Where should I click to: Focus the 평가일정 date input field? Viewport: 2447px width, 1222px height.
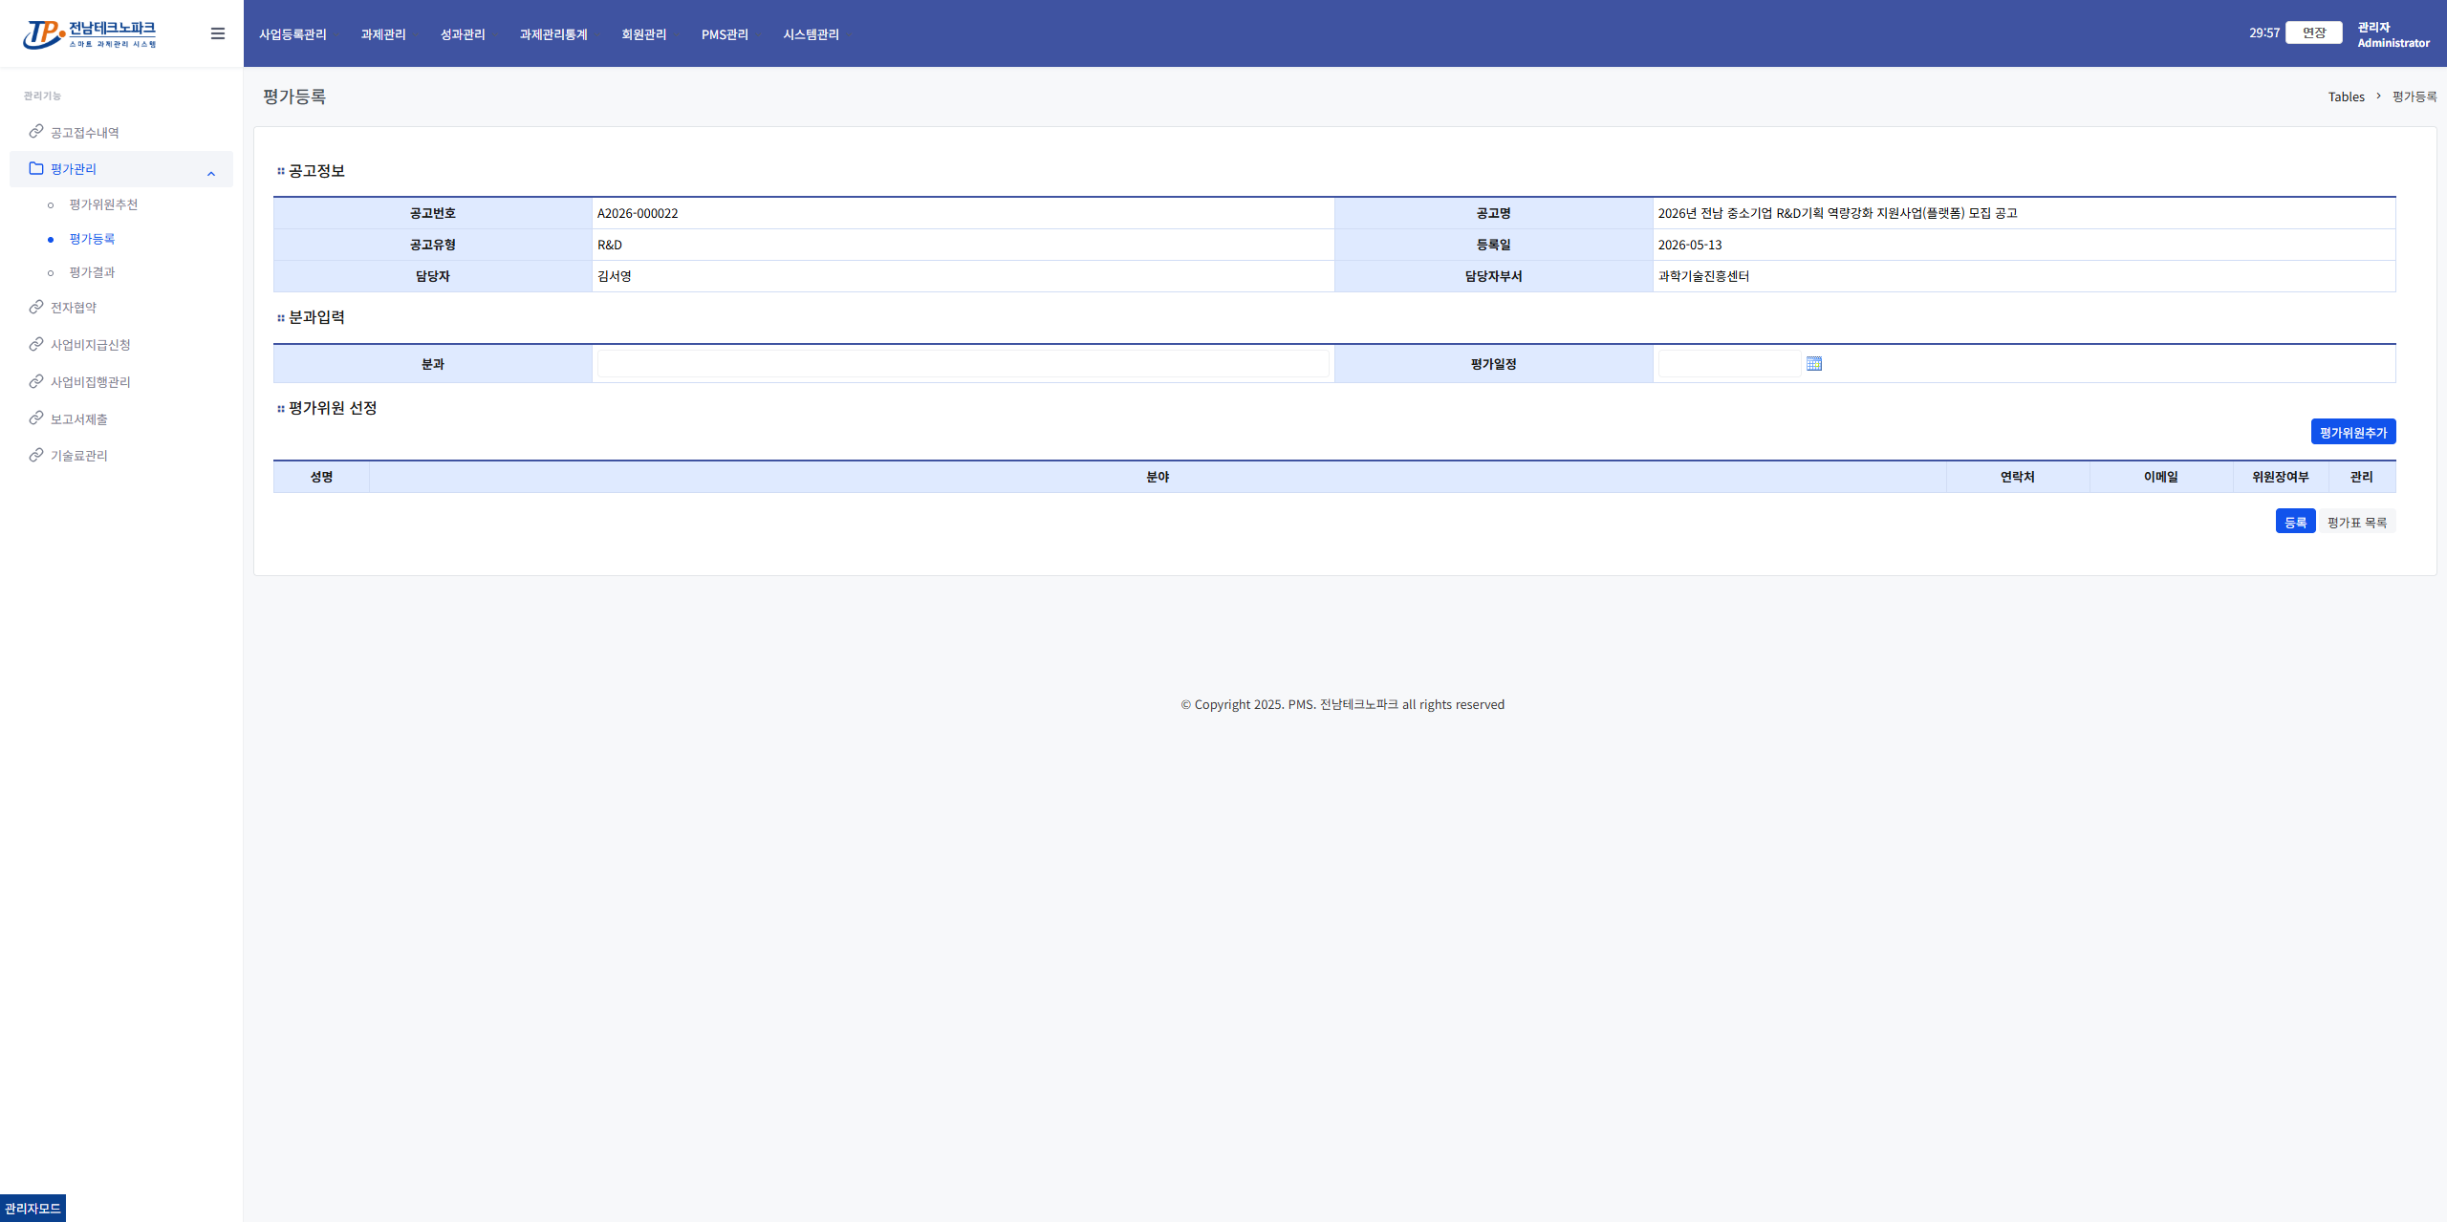tap(1730, 364)
